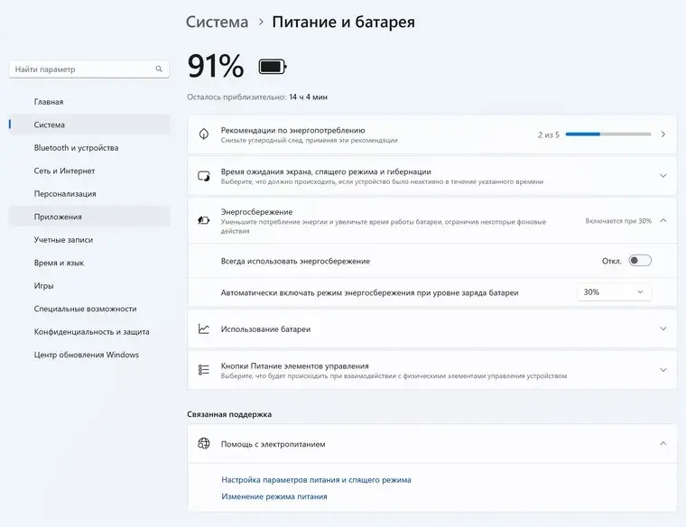This screenshot has width=686, height=527.
Task: Expand screen timeout, sleep and hibernation section
Action: point(663,175)
